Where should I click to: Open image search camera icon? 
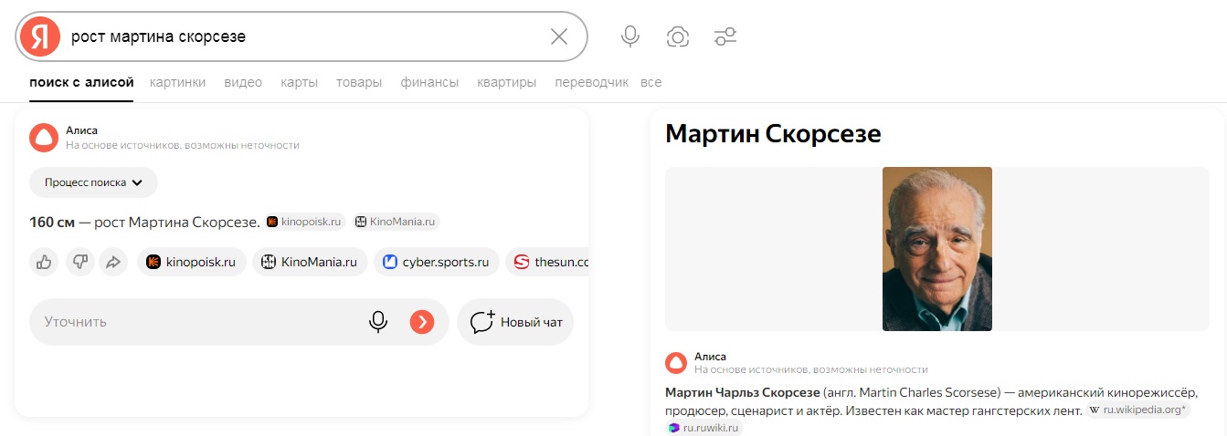click(678, 36)
